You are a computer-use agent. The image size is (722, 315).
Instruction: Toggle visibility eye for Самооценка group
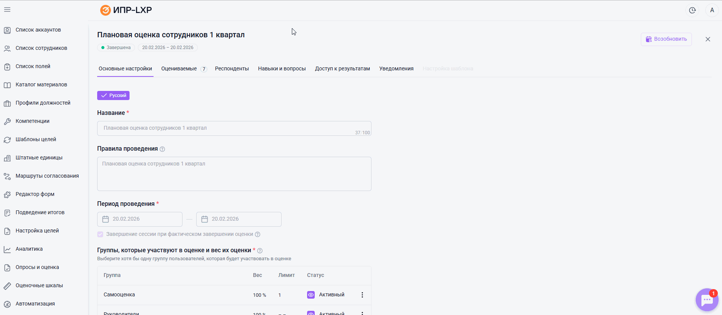coord(311,295)
